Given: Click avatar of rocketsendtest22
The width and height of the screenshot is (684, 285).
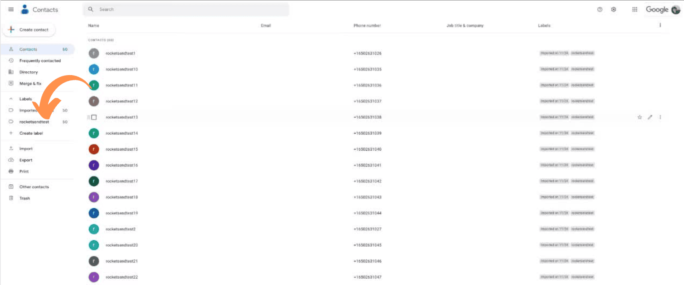Looking at the screenshot, I should pos(94,277).
